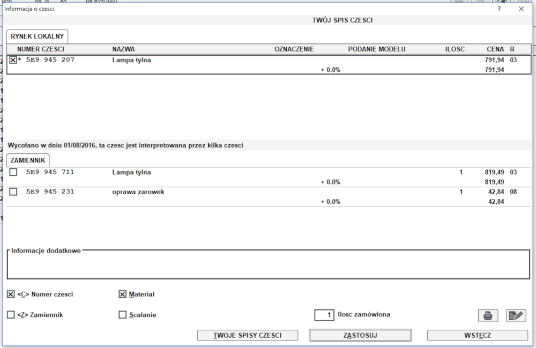Click the notepad with pencil icon
The height and width of the screenshot is (348, 536).
pos(516,315)
